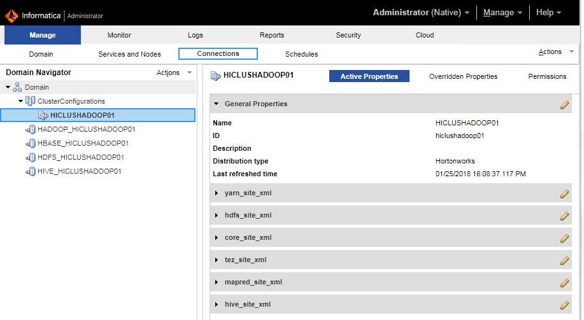Open the Permissions view
This screenshot has width=584, height=320.
pos(547,76)
